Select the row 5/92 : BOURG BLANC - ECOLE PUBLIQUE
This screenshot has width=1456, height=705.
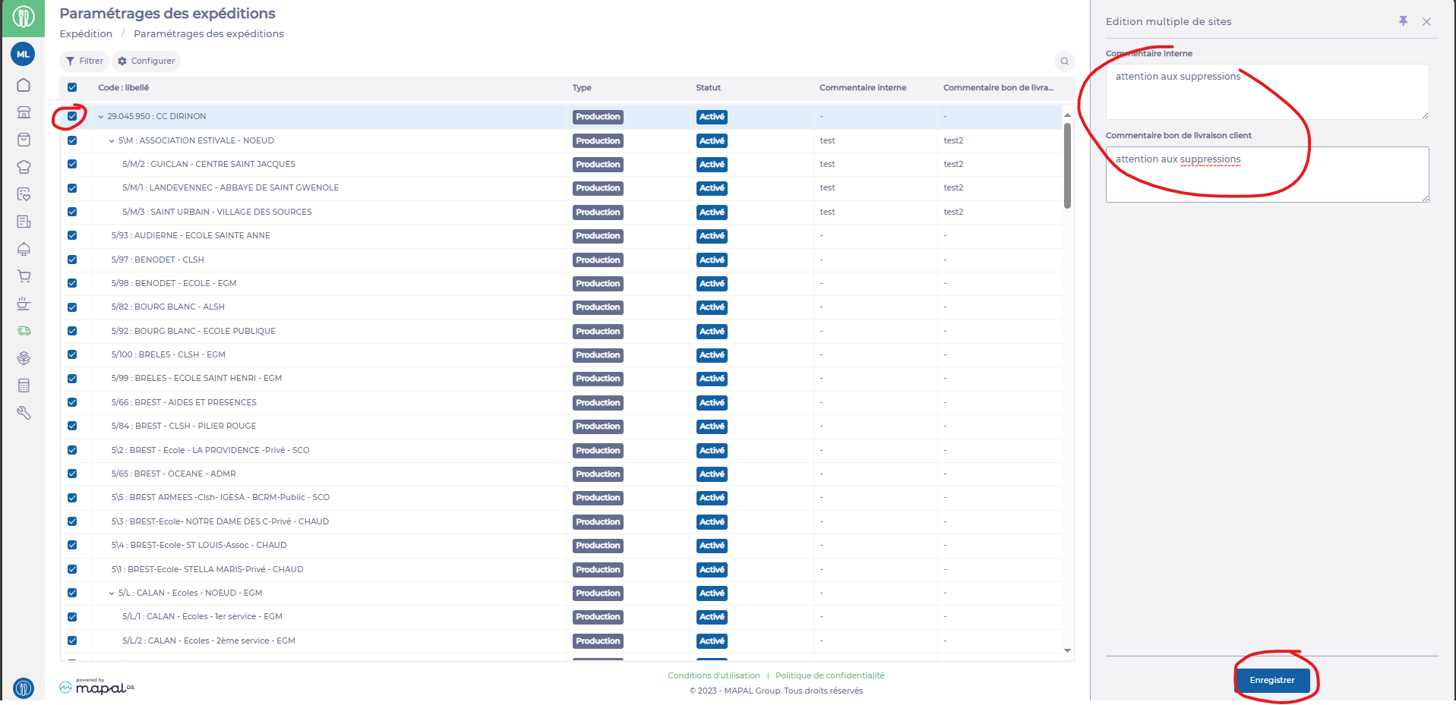561,331
